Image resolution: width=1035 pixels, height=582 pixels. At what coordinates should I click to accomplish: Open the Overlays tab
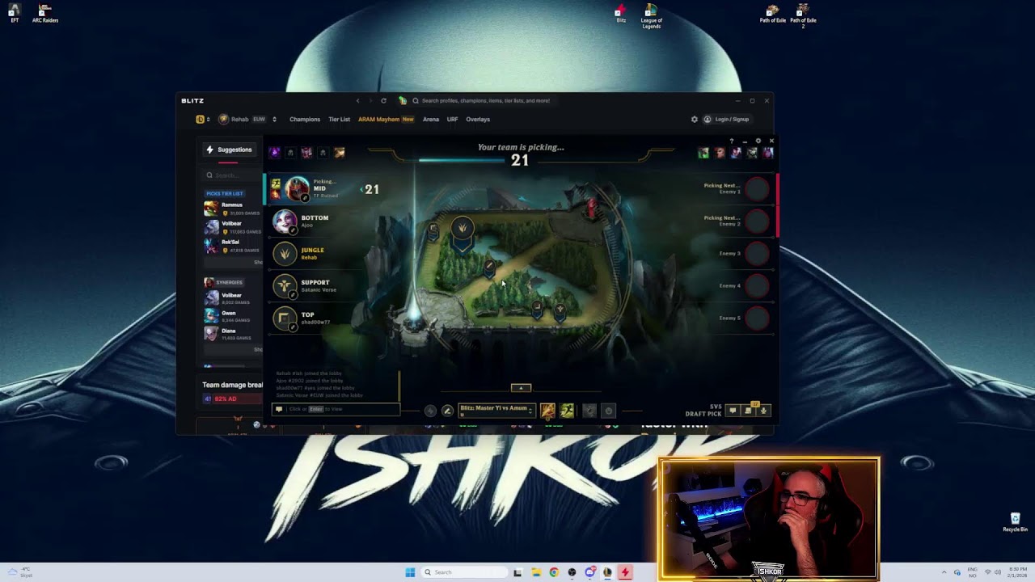pyautogui.click(x=478, y=120)
